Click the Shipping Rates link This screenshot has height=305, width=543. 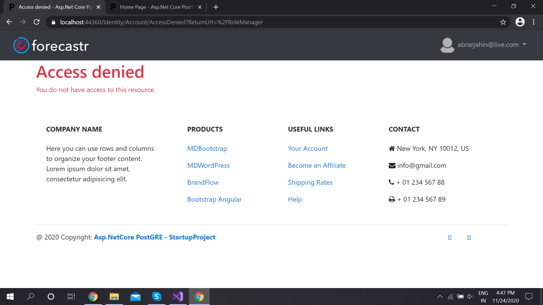coord(310,182)
